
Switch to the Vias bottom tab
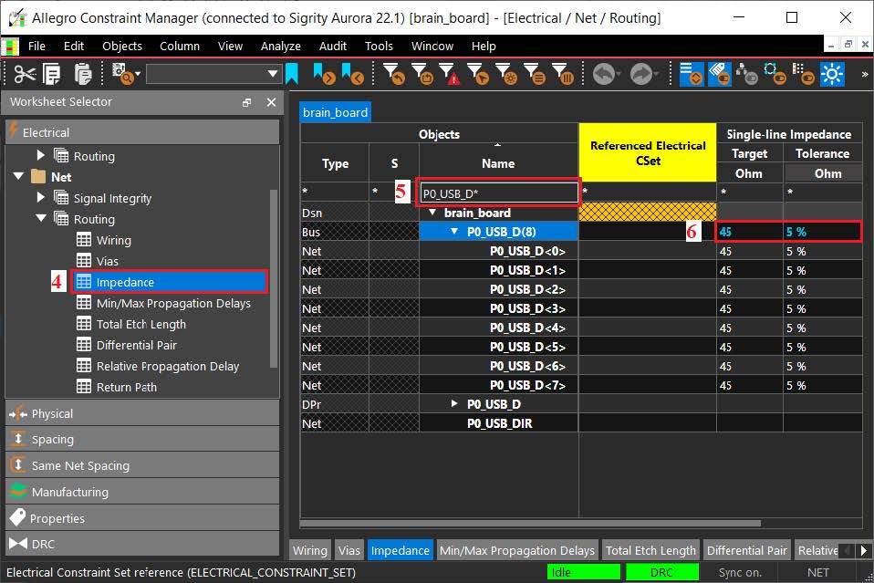pos(349,551)
